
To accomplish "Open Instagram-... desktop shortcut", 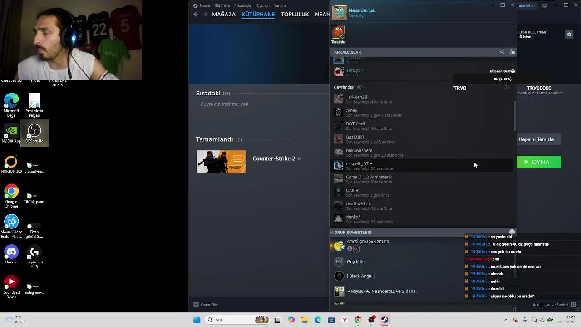I will (34, 289).
